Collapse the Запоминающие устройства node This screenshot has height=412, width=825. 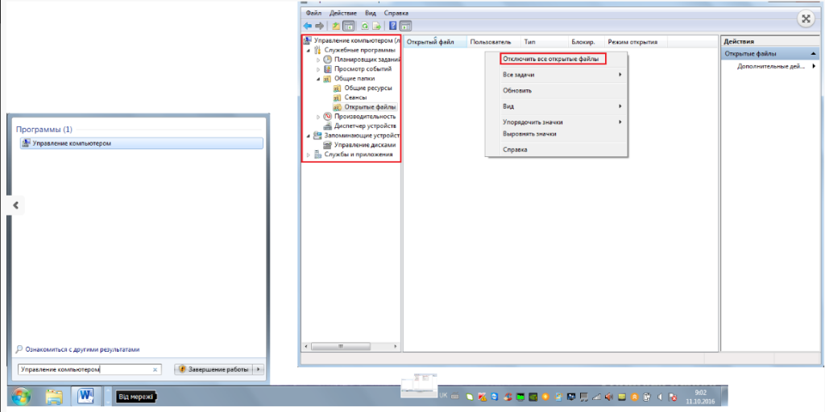[309, 135]
